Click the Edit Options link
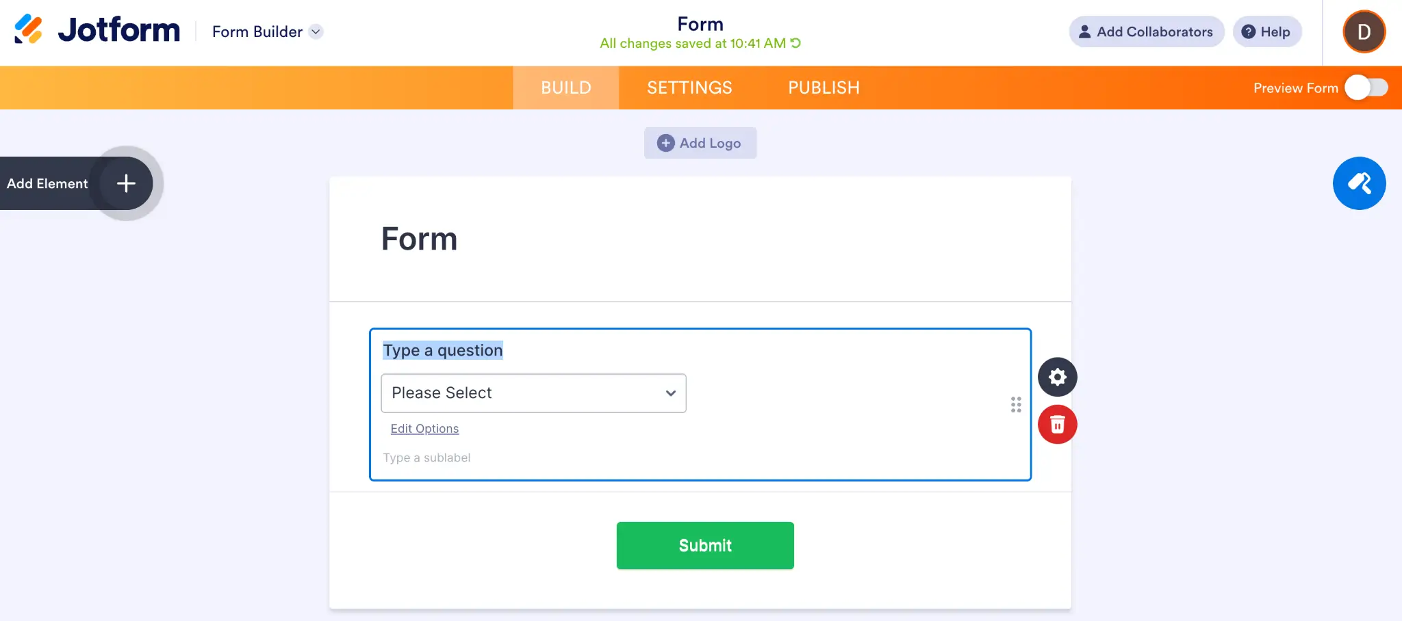 [424, 429]
